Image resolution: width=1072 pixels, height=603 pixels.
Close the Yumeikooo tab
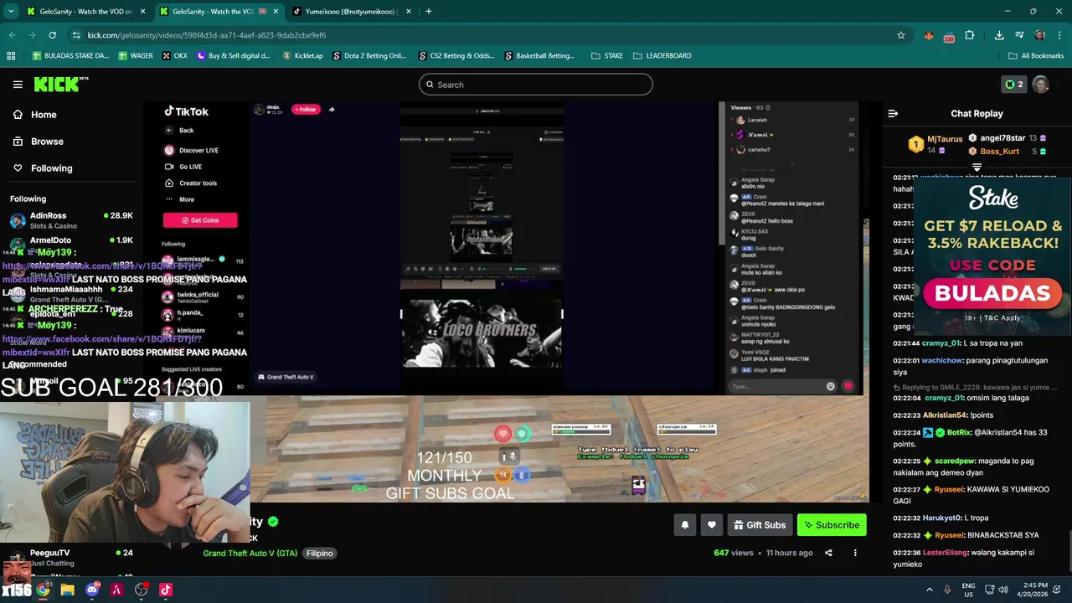tap(408, 12)
